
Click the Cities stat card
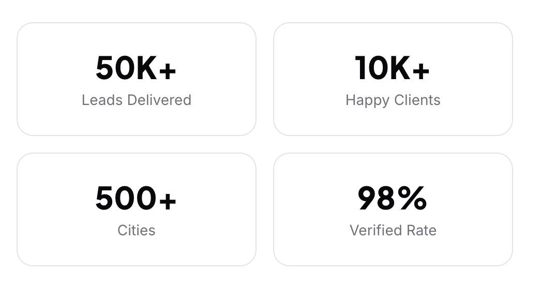pyautogui.click(x=137, y=252)
